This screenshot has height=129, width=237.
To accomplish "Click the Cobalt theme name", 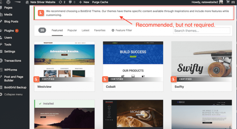I will tap(111, 87).
